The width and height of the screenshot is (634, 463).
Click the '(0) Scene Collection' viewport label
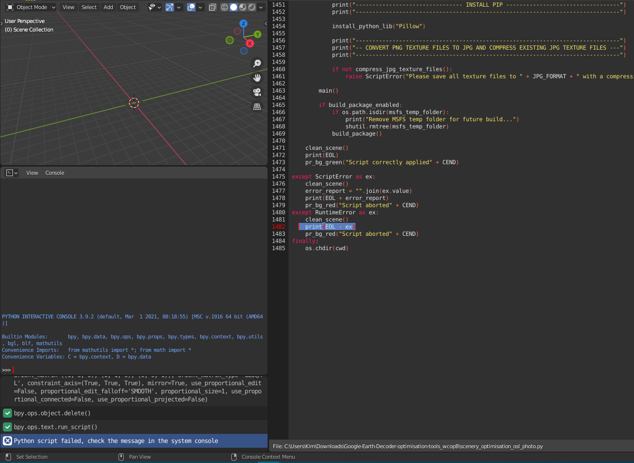tap(29, 30)
